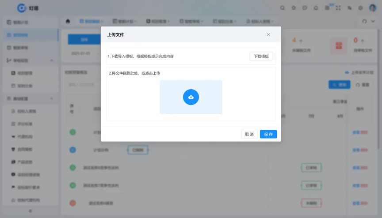The height and width of the screenshot is (218, 382).
Task: Click the home icon in tab bar
Action: click(x=68, y=21)
